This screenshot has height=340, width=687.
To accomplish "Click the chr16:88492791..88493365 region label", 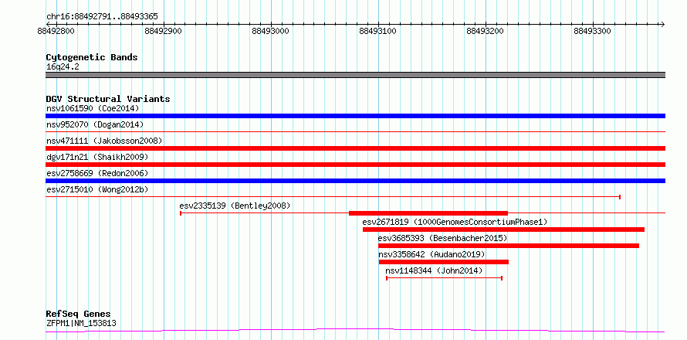I will point(102,17).
